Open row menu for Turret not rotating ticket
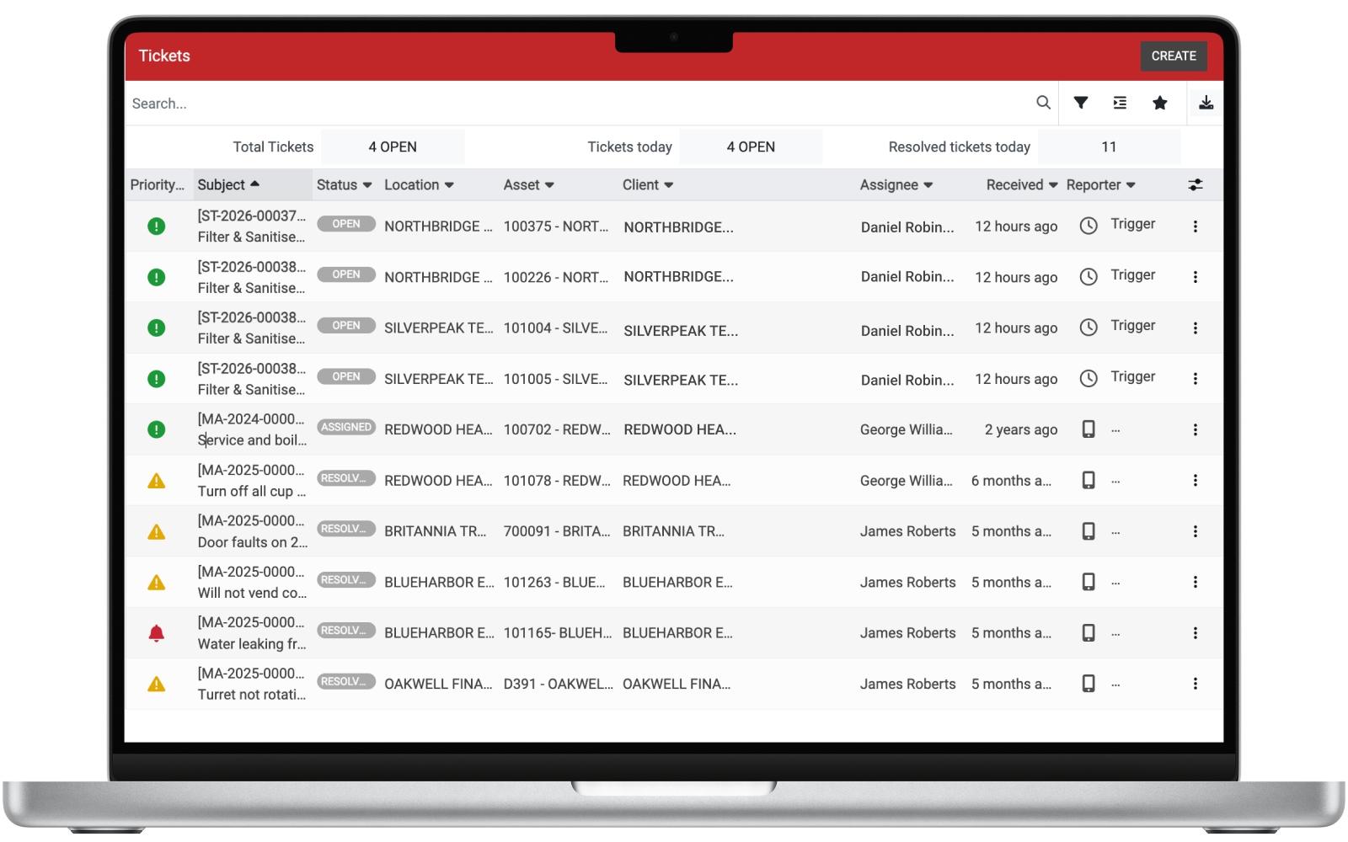1348x842 pixels. coord(1196,684)
